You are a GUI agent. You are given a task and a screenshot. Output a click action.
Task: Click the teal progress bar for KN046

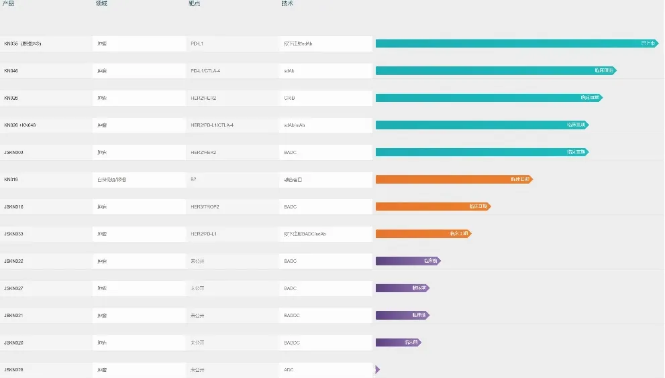[x=495, y=70]
